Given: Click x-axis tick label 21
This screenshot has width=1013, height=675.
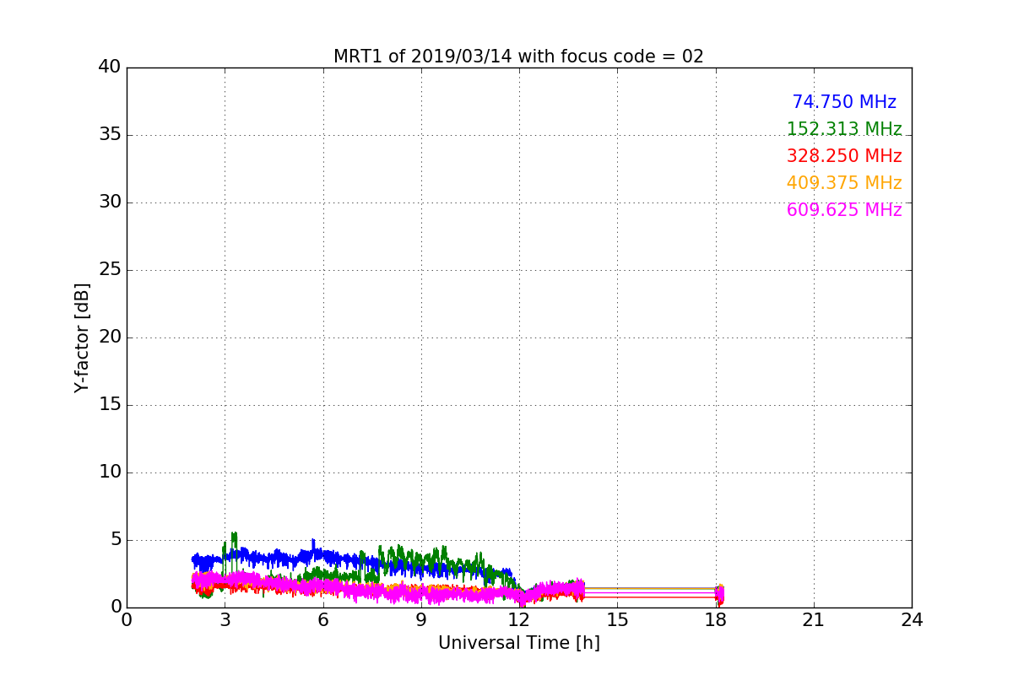Looking at the screenshot, I should [814, 620].
